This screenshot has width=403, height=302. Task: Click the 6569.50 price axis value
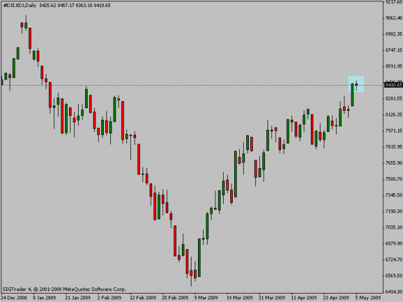394,276
